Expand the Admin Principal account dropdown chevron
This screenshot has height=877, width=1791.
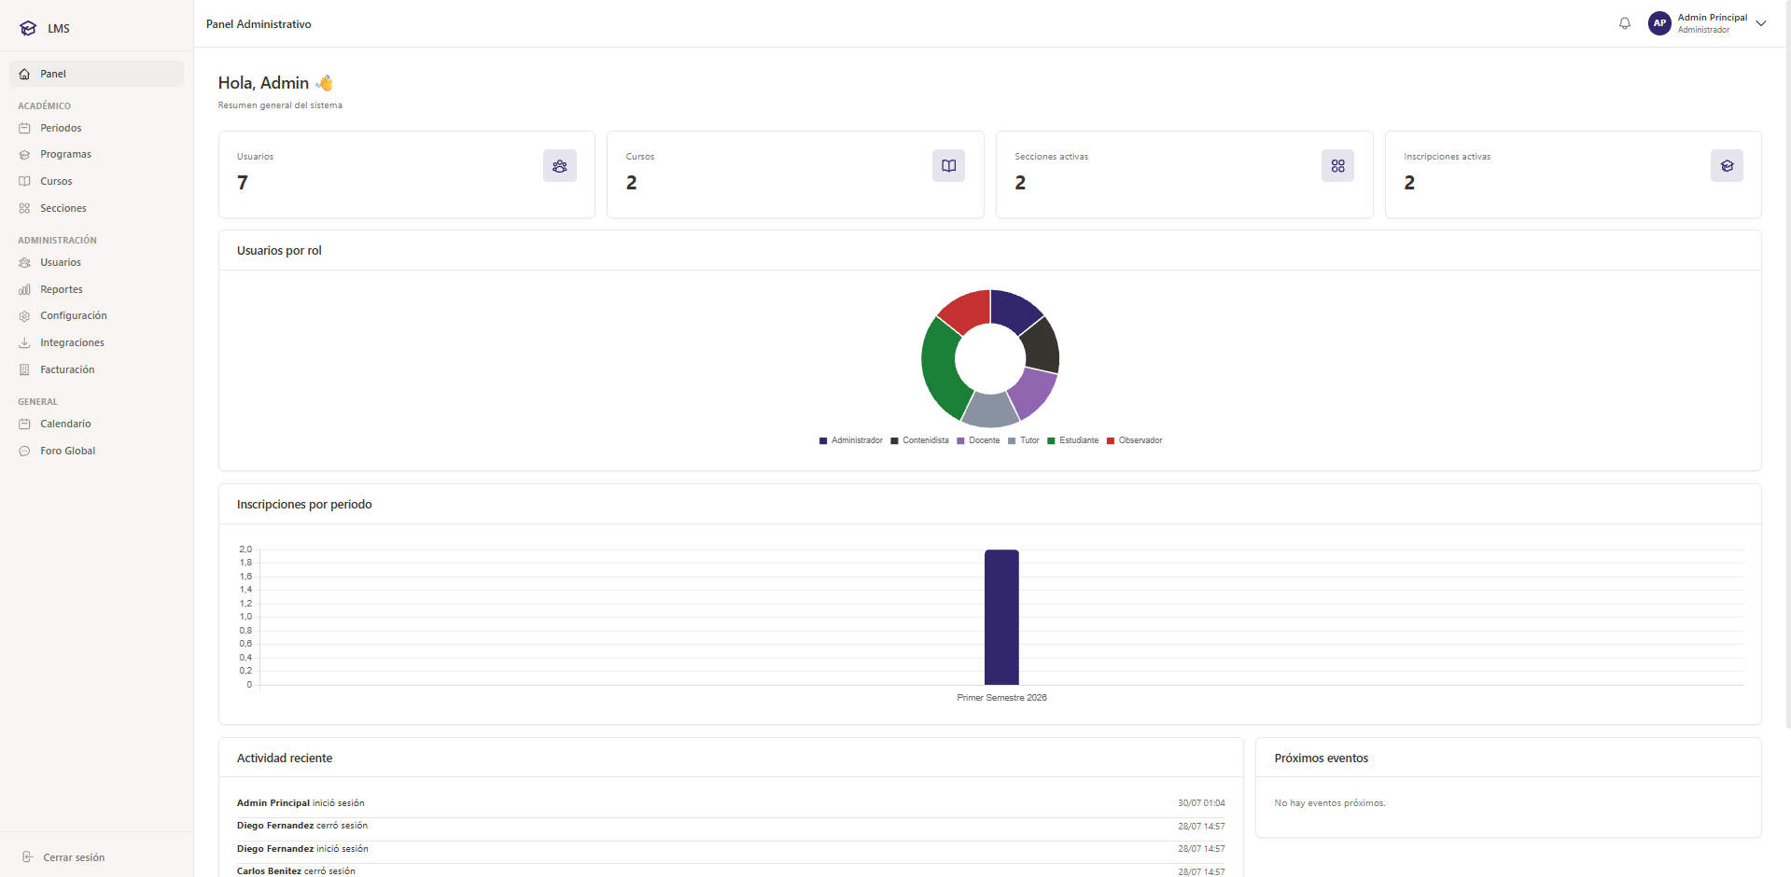1761,23
